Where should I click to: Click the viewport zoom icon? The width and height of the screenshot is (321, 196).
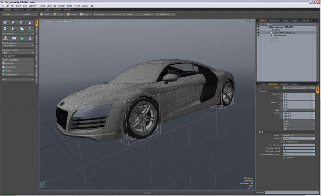coord(250,21)
